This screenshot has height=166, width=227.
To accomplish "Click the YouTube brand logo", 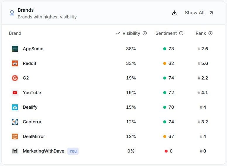I will pos(15,93).
